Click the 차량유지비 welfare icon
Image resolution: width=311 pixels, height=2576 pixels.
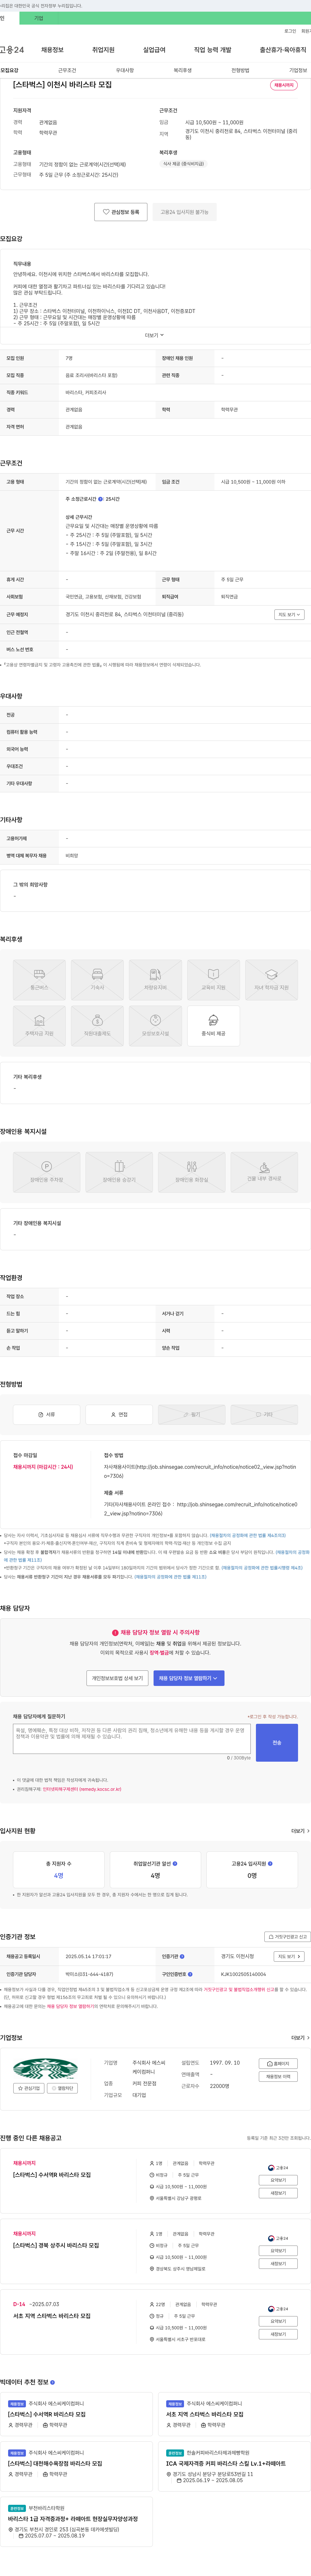155,980
